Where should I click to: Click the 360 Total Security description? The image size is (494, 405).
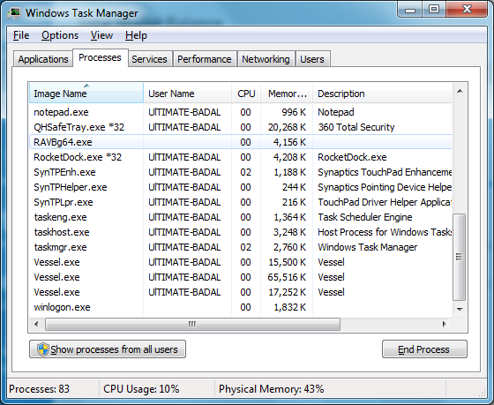[x=356, y=127]
